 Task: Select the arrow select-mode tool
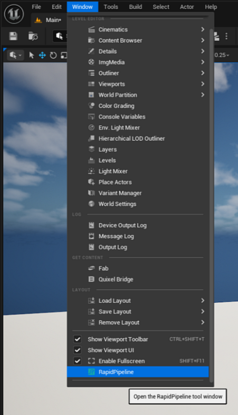tap(32, 55)
